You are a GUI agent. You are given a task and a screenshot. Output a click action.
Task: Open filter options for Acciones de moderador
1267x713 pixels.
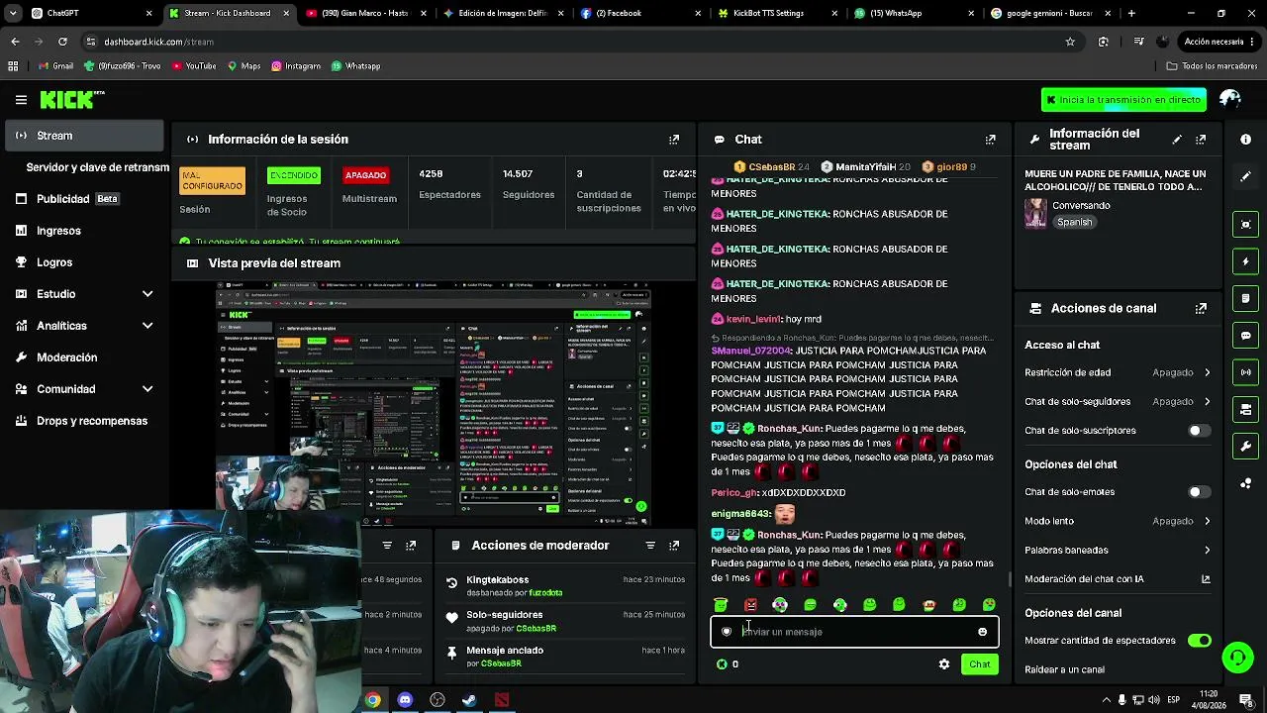650,546
